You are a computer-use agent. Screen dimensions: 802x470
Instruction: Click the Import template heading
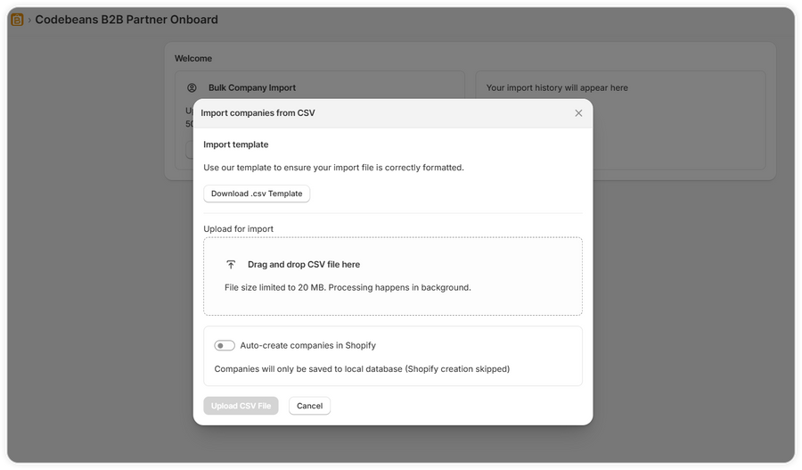[x=236, y=144]
